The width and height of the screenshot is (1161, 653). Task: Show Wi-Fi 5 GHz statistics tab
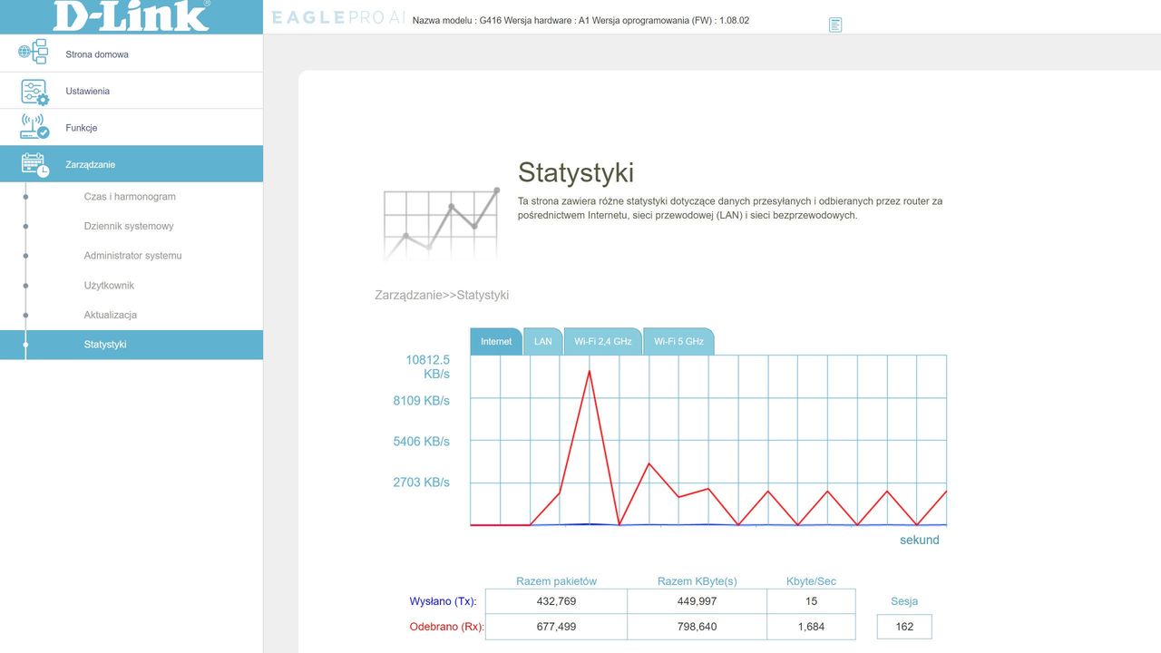coord(678,342)
